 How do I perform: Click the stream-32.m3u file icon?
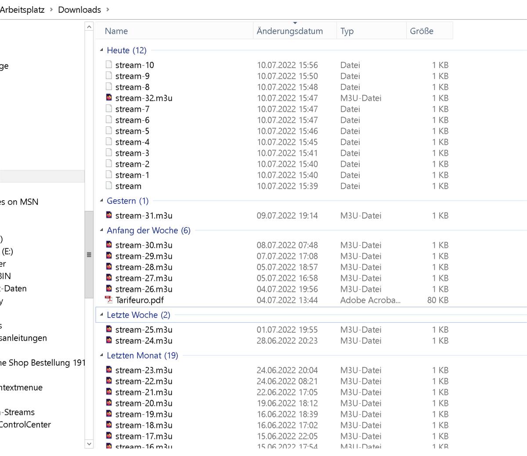(109, 97)
